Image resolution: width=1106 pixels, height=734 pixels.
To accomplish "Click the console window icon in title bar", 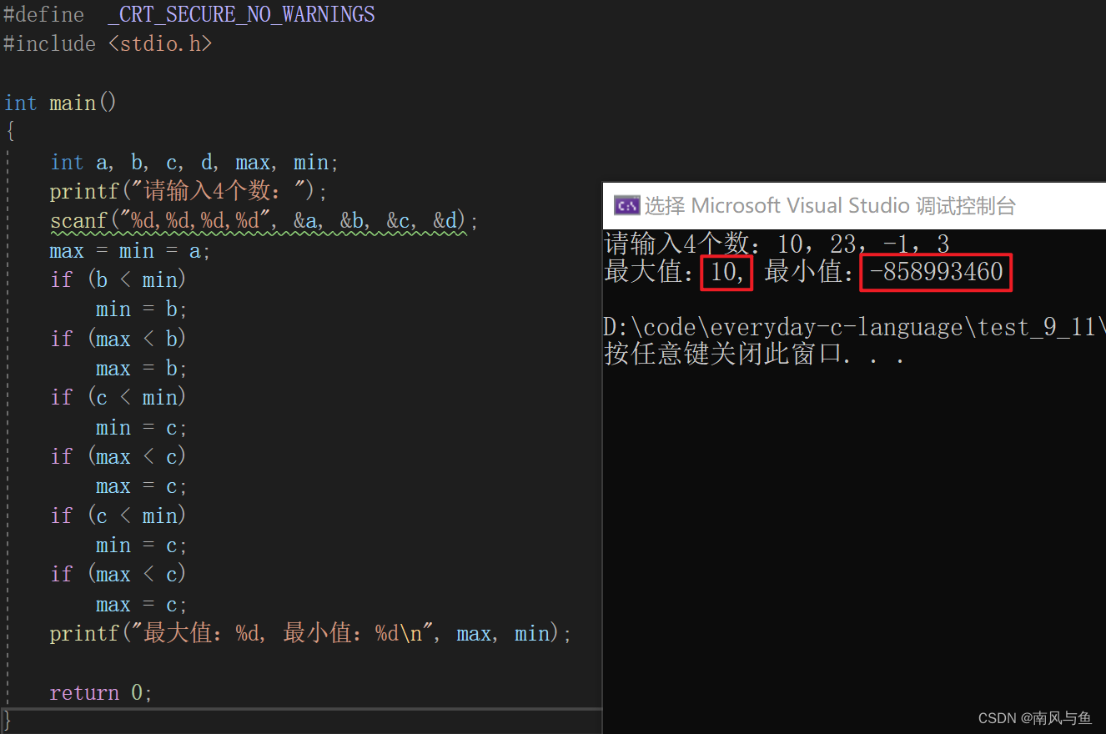I will tap(626, 205).
